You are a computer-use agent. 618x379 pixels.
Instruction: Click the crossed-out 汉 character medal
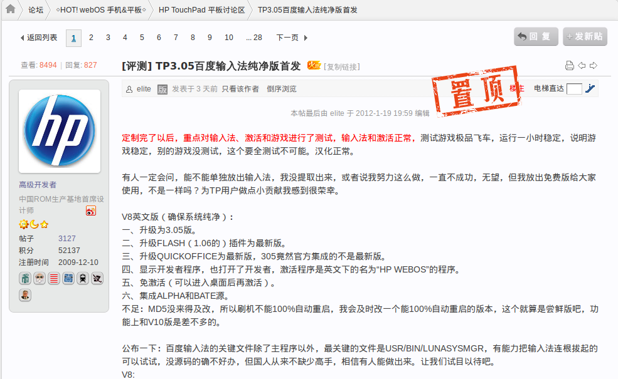97,279
